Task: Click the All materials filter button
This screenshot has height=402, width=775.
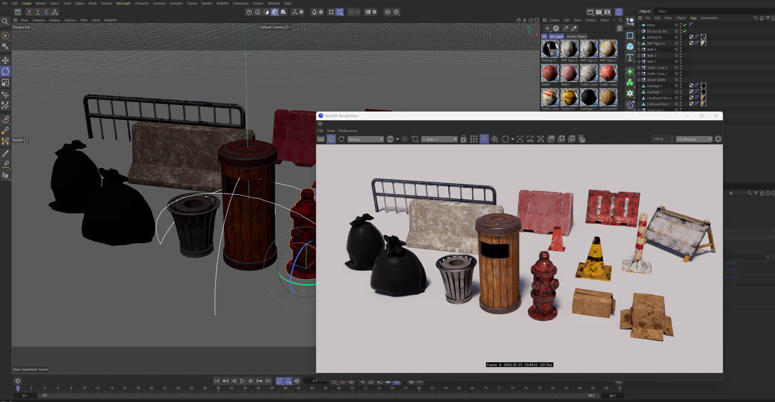Action: [x=544, y=37]
